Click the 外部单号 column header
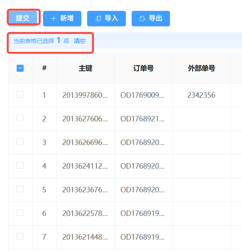Image resolution: width=242 pixels, height=252 pixels. (201, 68)
